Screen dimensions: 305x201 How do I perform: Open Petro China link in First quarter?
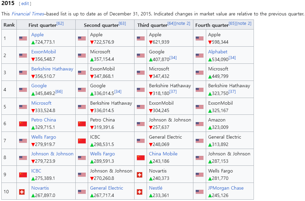click(44, 120)
